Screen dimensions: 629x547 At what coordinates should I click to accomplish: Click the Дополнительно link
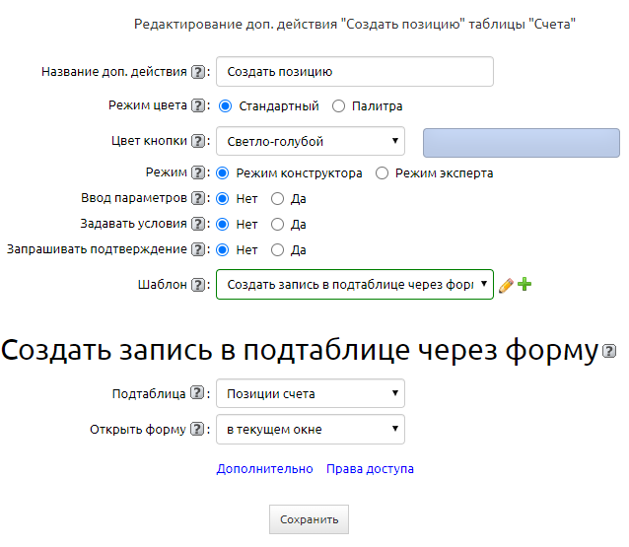tap(264, 469)
